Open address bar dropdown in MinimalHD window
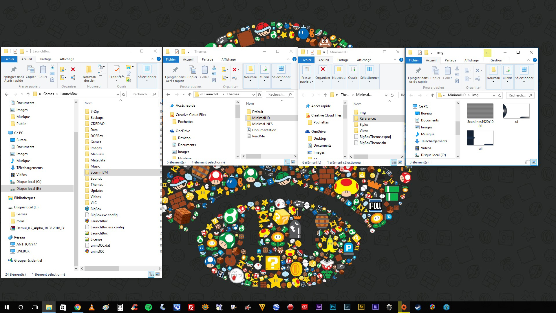Screen dimensions: 556x313 386,95
